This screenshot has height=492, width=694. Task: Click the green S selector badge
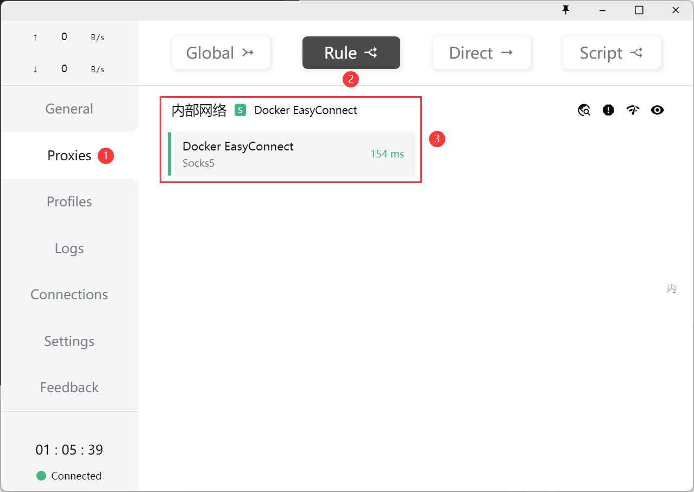[240, 110]
